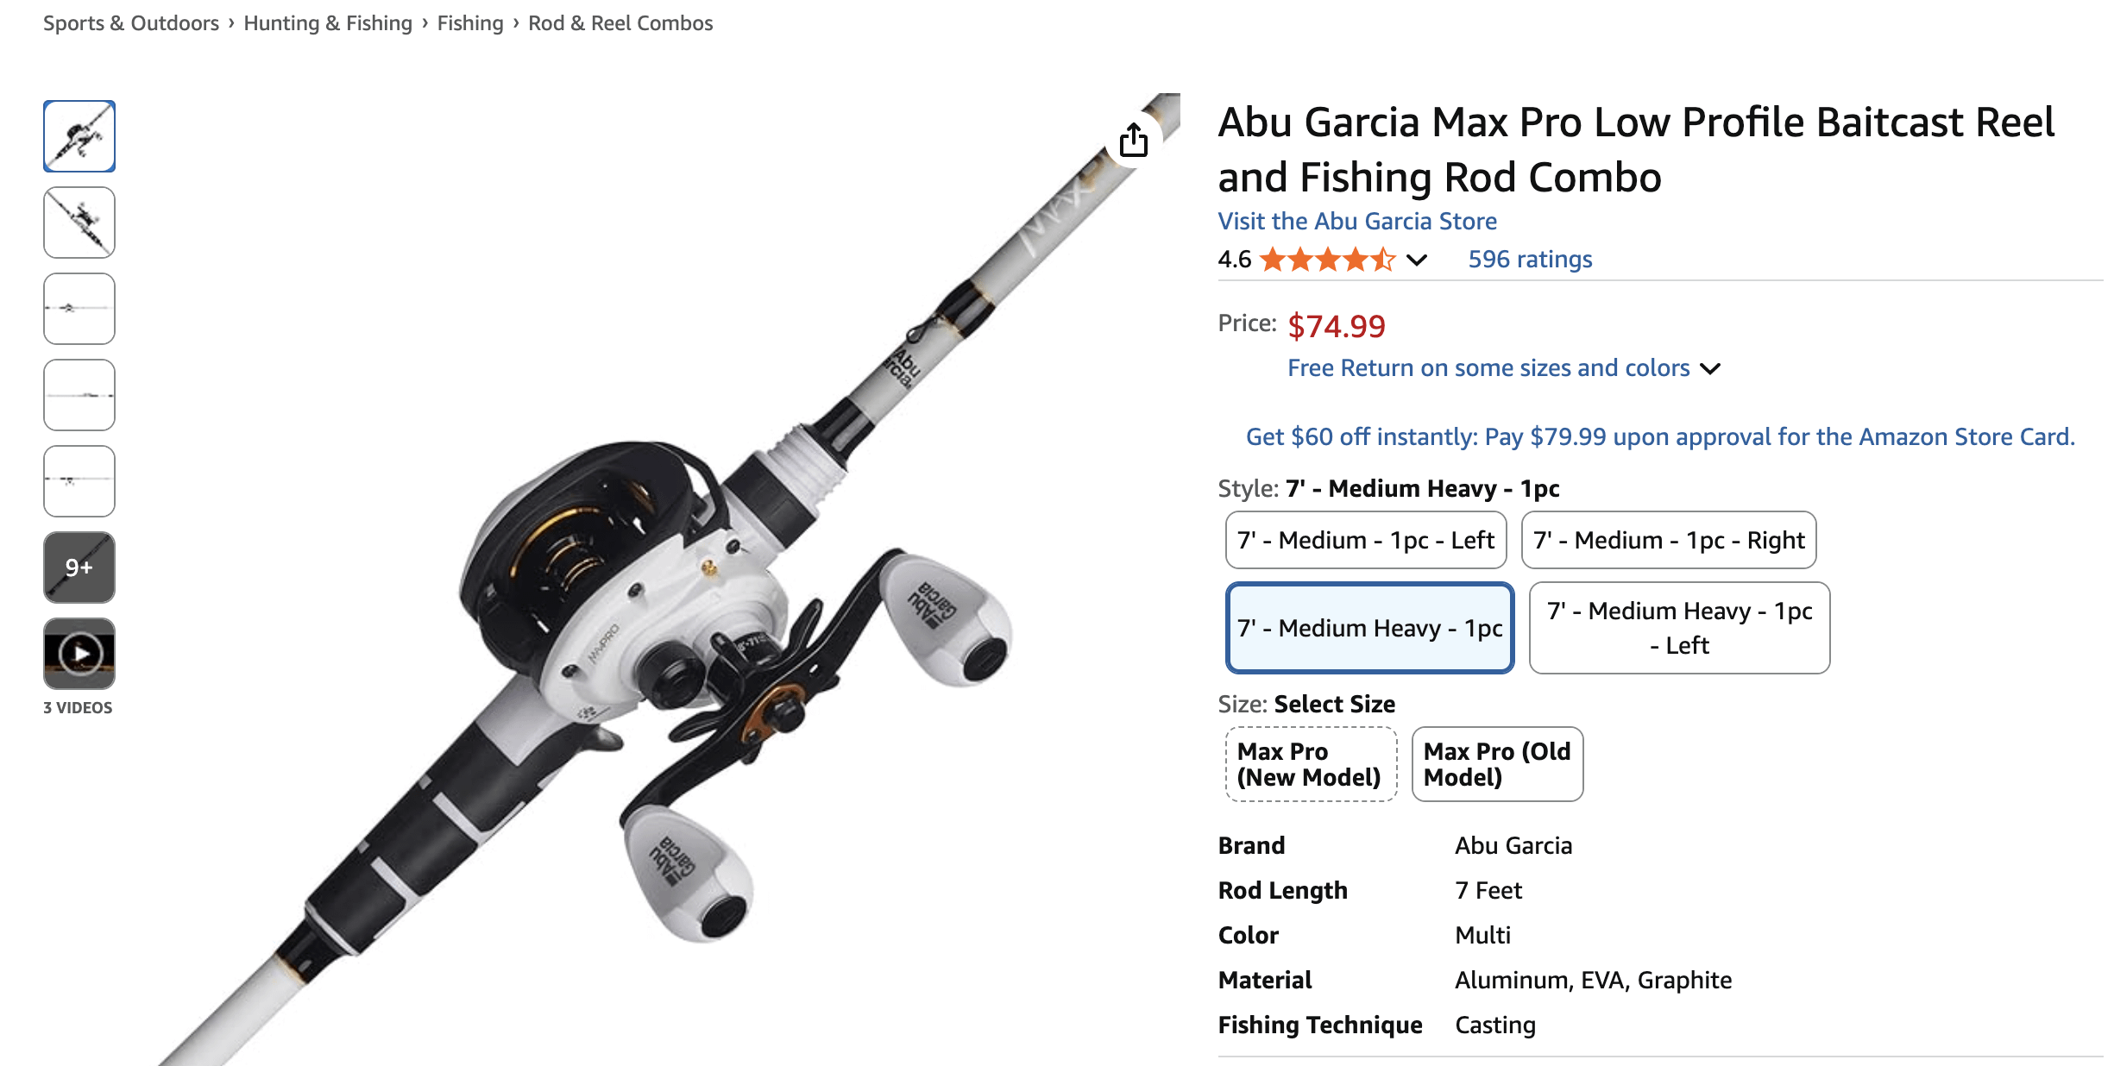Visit the Abu Garcia Store link
This screenshot has width=2114, height=1066.
click(x=1357, y=222)
